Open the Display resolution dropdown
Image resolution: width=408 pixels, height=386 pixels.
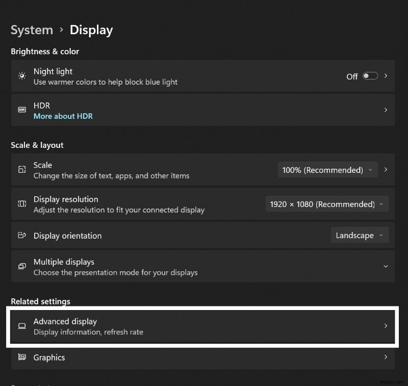pos(327,203)
